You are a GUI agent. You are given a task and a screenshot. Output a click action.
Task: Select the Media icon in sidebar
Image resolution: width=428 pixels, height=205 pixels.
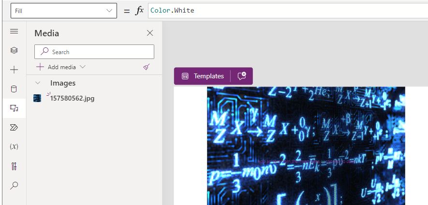(x=14, y=108)
